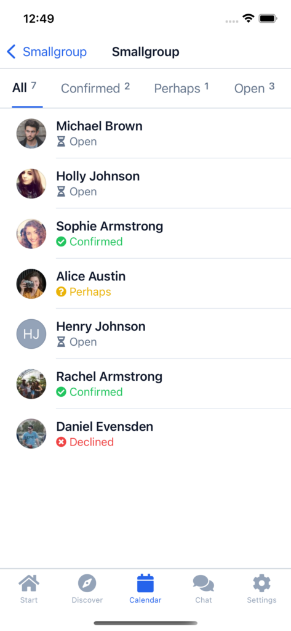Switch to the Open tab
Image resolution: width=291 pixels, height=631 pixels.
(x=255, y=88)
